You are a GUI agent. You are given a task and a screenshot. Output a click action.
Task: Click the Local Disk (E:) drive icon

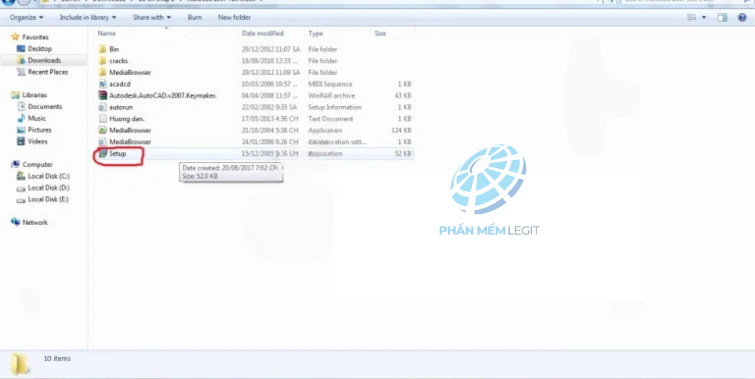tap(21, 199)
